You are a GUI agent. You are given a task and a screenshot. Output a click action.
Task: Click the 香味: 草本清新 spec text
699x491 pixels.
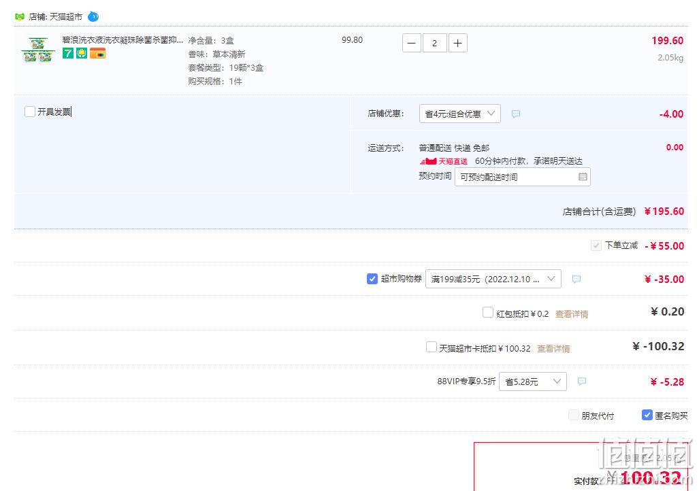tap(216, 54)
